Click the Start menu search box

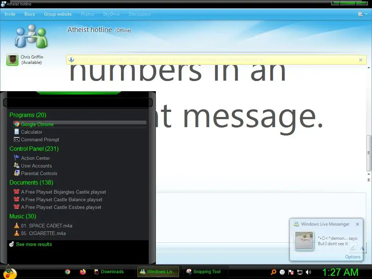coord(78,102)
